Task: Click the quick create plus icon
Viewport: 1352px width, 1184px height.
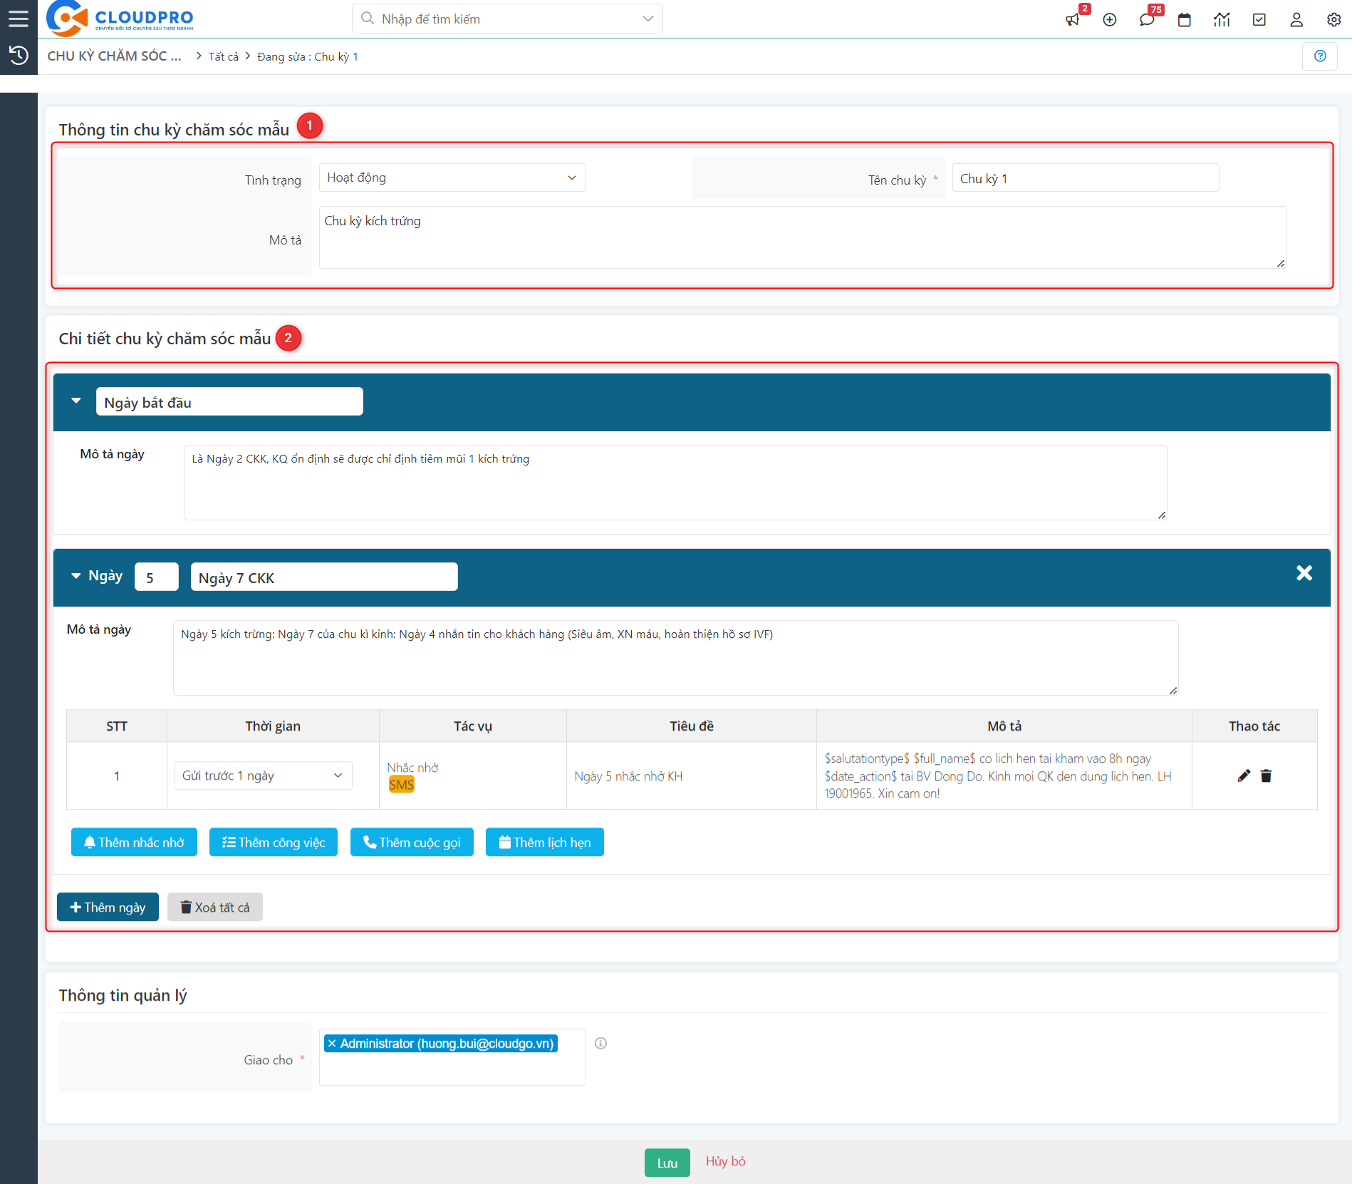Action: pyautogui.click(x=1110, y=19)
